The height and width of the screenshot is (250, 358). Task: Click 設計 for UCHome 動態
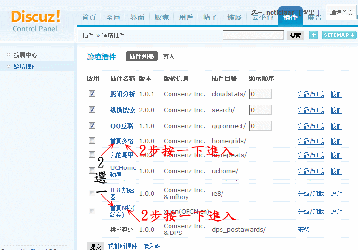(x=337, y=171)
